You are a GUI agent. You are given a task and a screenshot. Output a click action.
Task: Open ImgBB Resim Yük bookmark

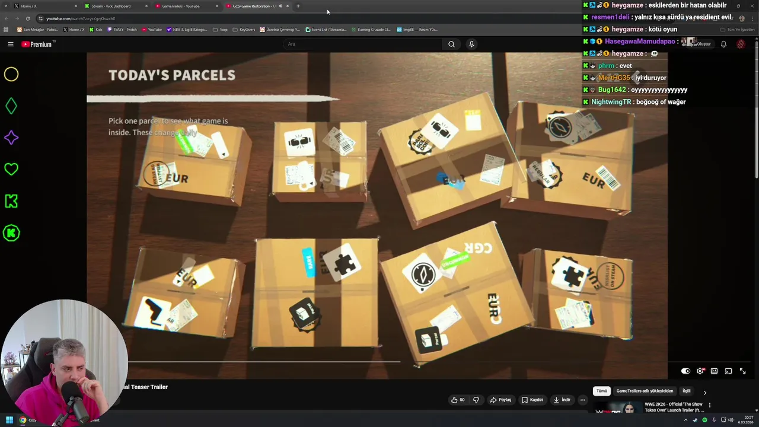417,30
